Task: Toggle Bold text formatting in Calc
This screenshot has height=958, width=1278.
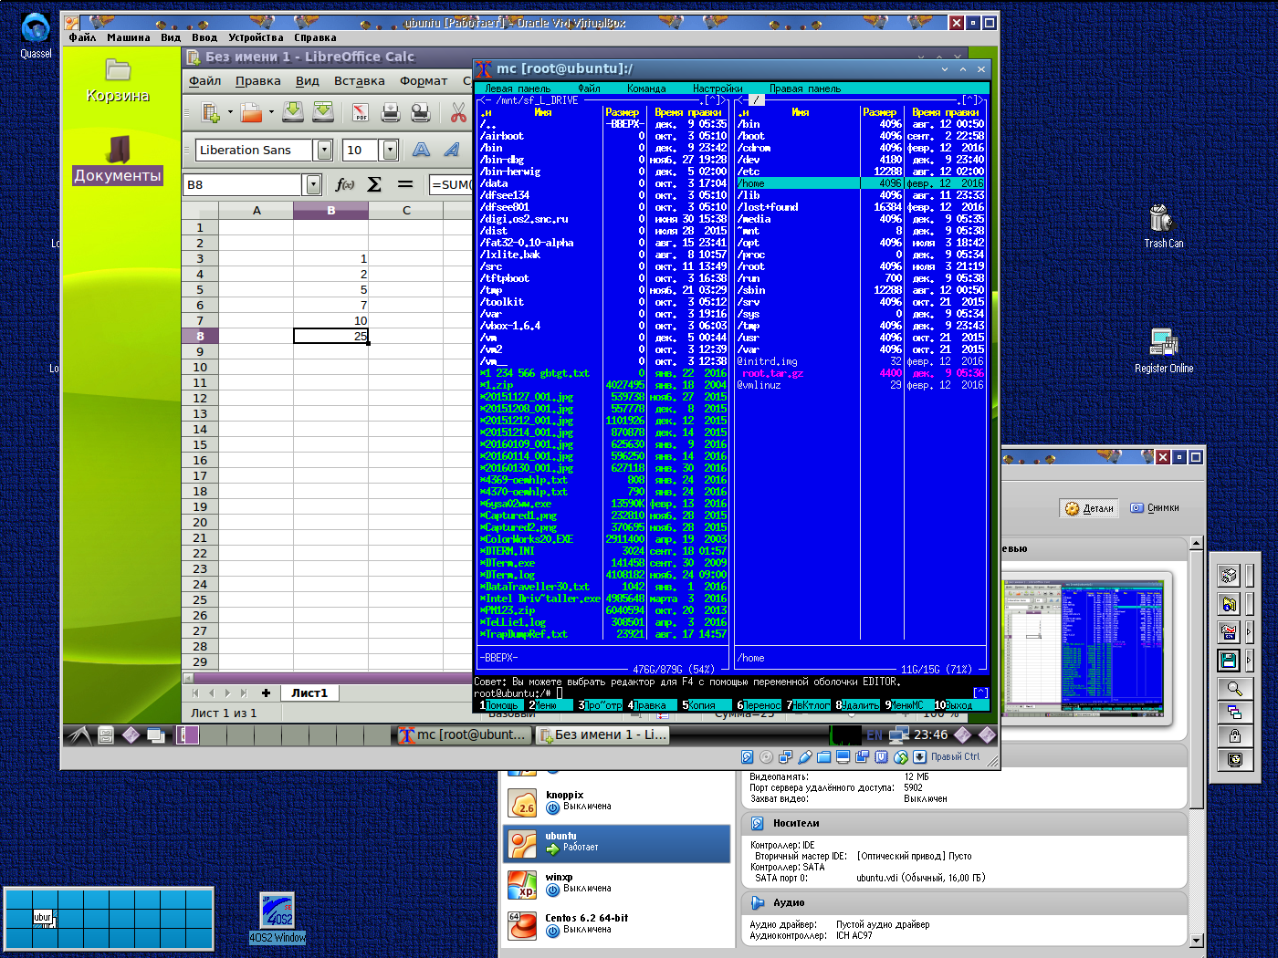Action: pyautogui.click(x=421, y=150)
